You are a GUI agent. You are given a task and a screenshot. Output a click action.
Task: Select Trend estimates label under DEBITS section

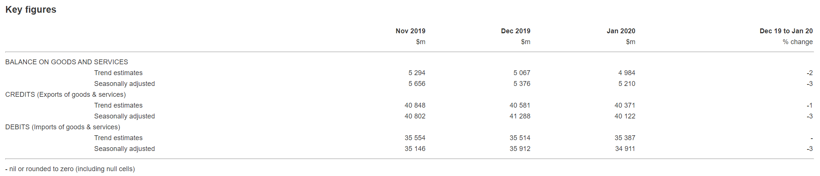pyautogui.click(x=118, y=138)
